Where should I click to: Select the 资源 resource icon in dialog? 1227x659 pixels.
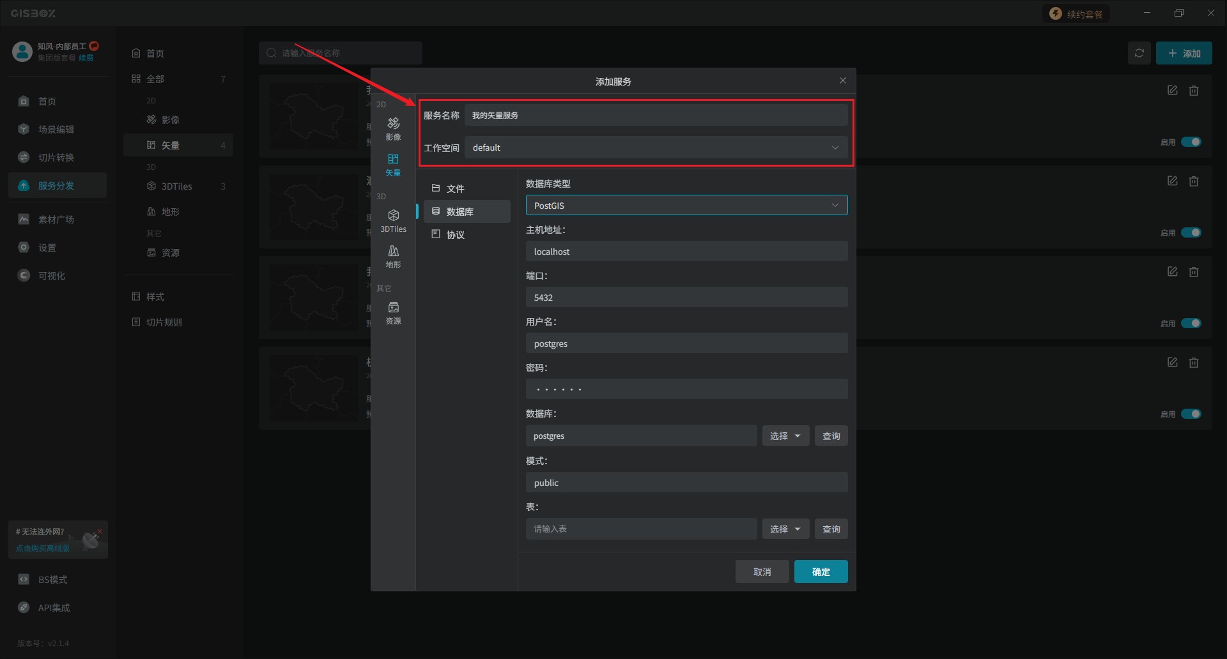point(393,312)
